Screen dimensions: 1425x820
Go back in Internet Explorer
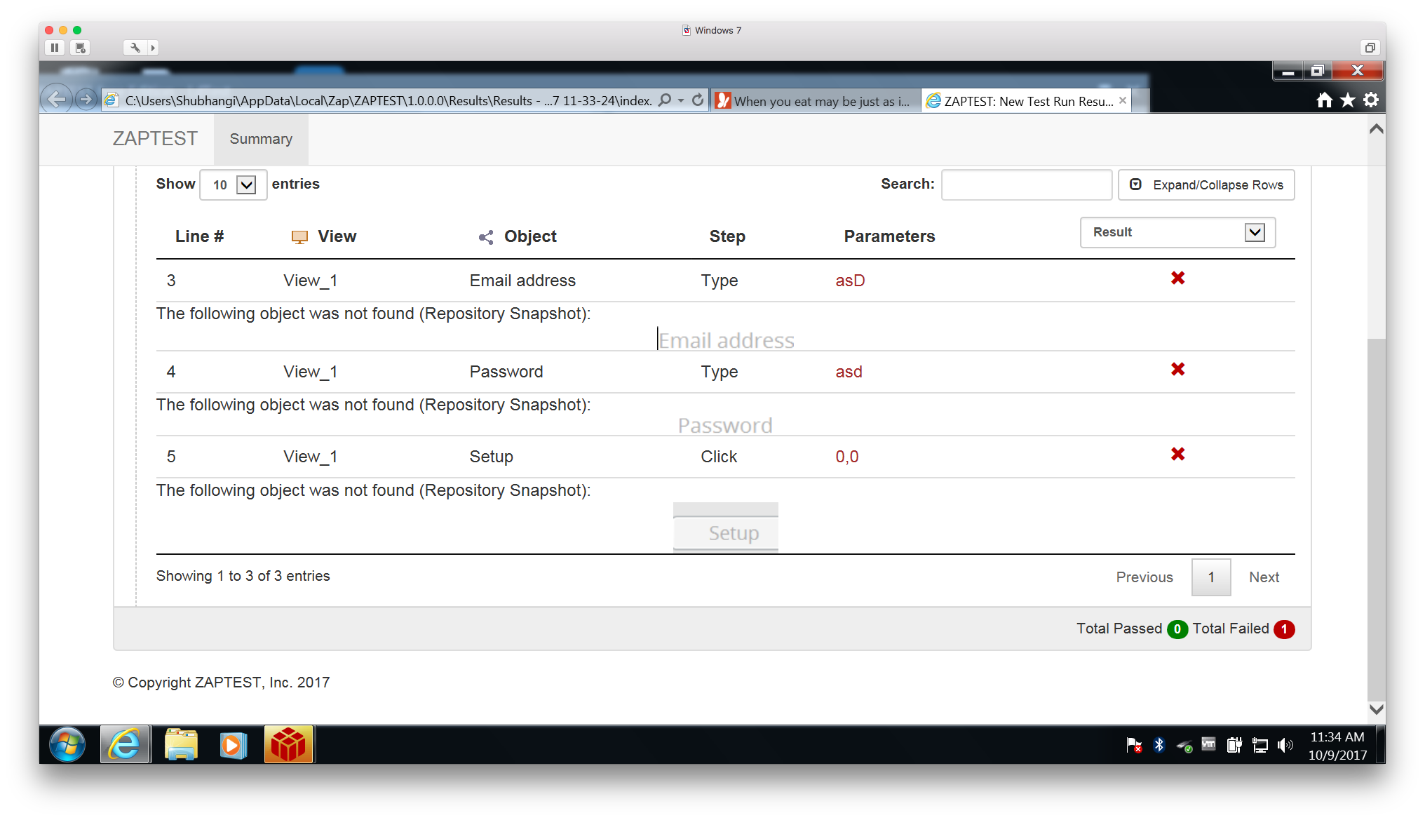(x=56, y=100)
